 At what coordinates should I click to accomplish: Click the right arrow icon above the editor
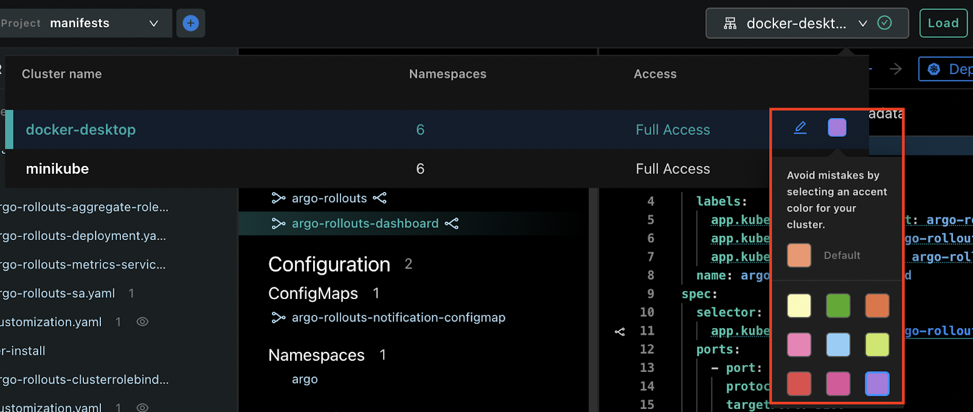point(896,69)
